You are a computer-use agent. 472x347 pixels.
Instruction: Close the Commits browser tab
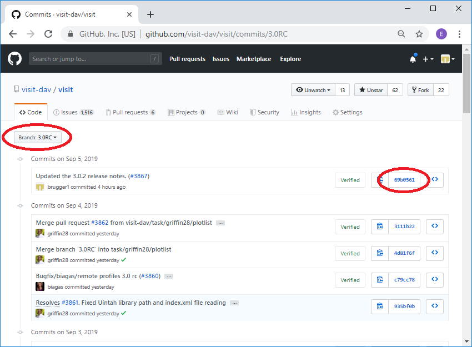[129, 14]
